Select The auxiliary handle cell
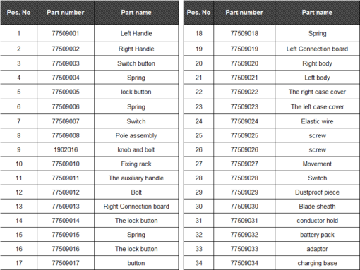This screenshot has height=270, width=360. 136,178
